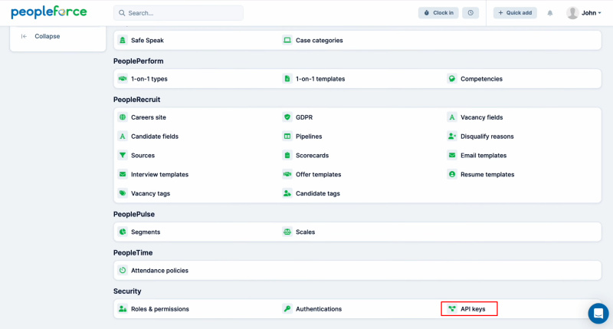Click the 1-on-1 types handshake icon

pyautogui.click(x=123, y=79)
